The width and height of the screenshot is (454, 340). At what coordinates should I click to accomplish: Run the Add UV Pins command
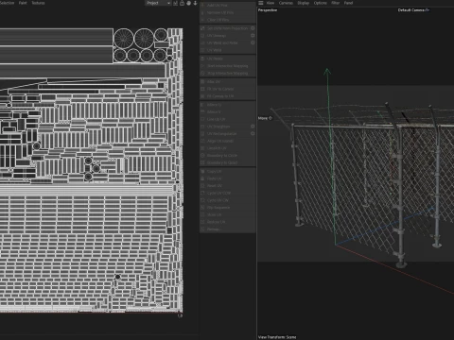coord(227,6)
